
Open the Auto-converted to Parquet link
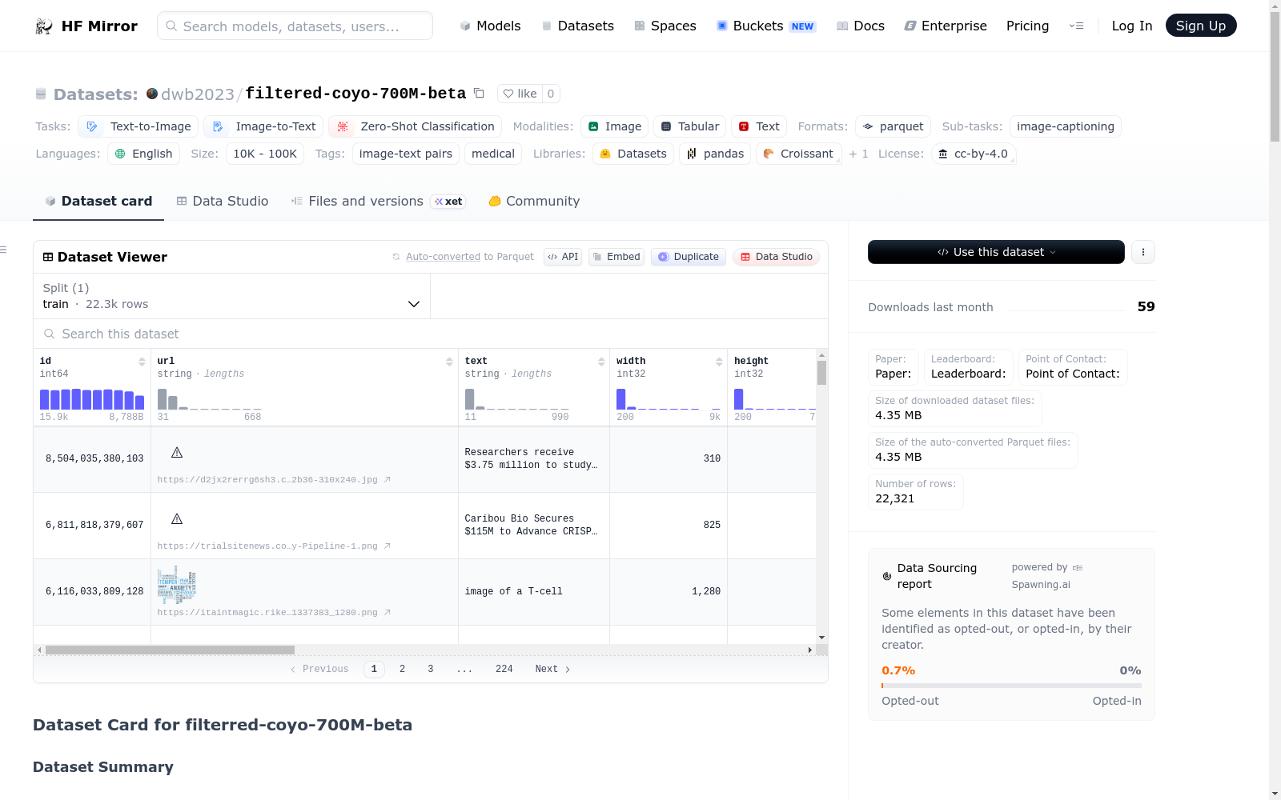pyautogui.click(x=469, y=257)
